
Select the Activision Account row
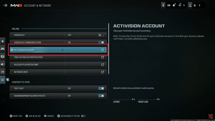tap(58, 50)
